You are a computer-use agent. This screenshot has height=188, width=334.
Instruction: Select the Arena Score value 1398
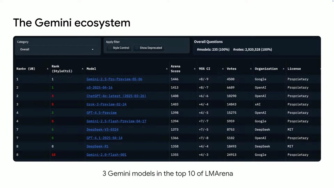[x=175, y=113]
